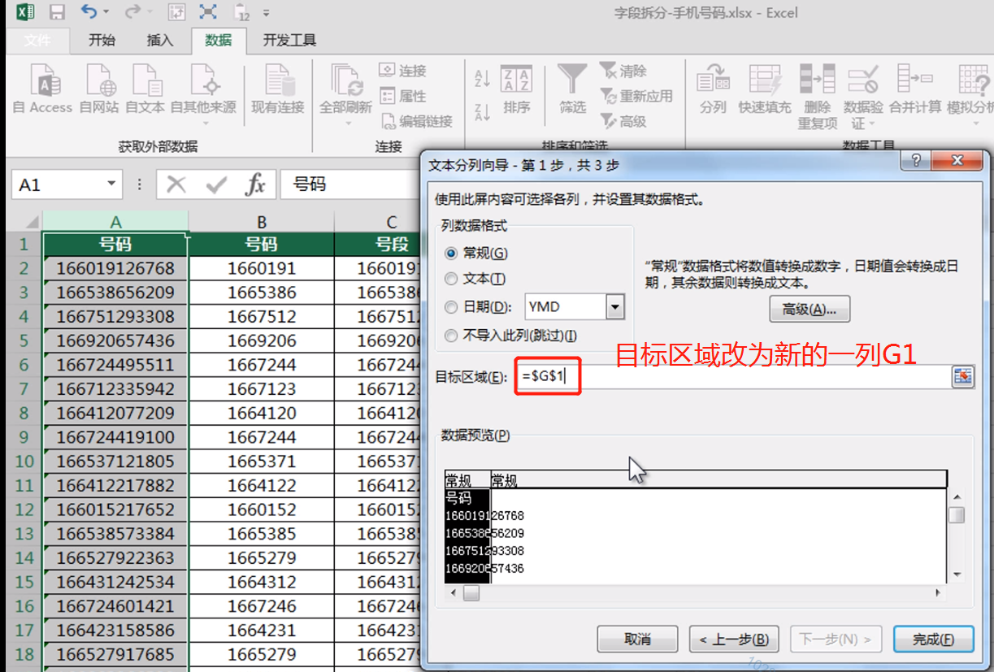
Task: Open Advanced filter (高级) in ribbon
Action: [624, 121]
